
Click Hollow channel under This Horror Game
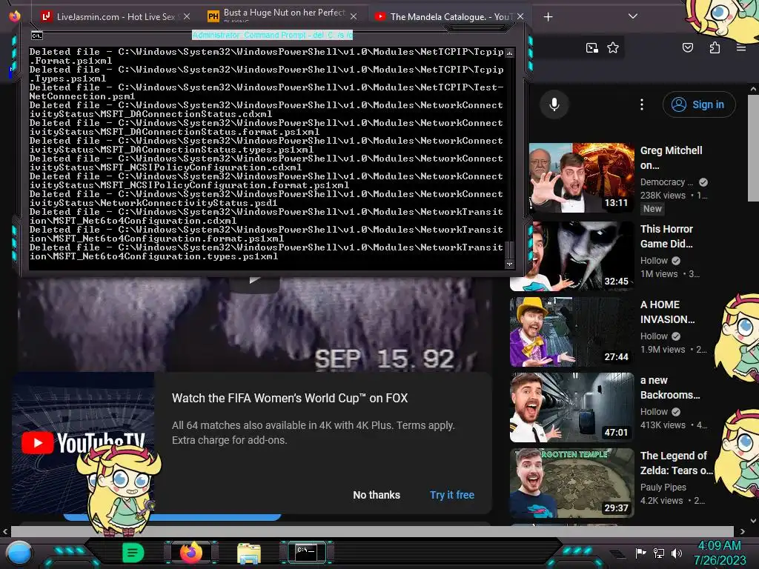654,260
